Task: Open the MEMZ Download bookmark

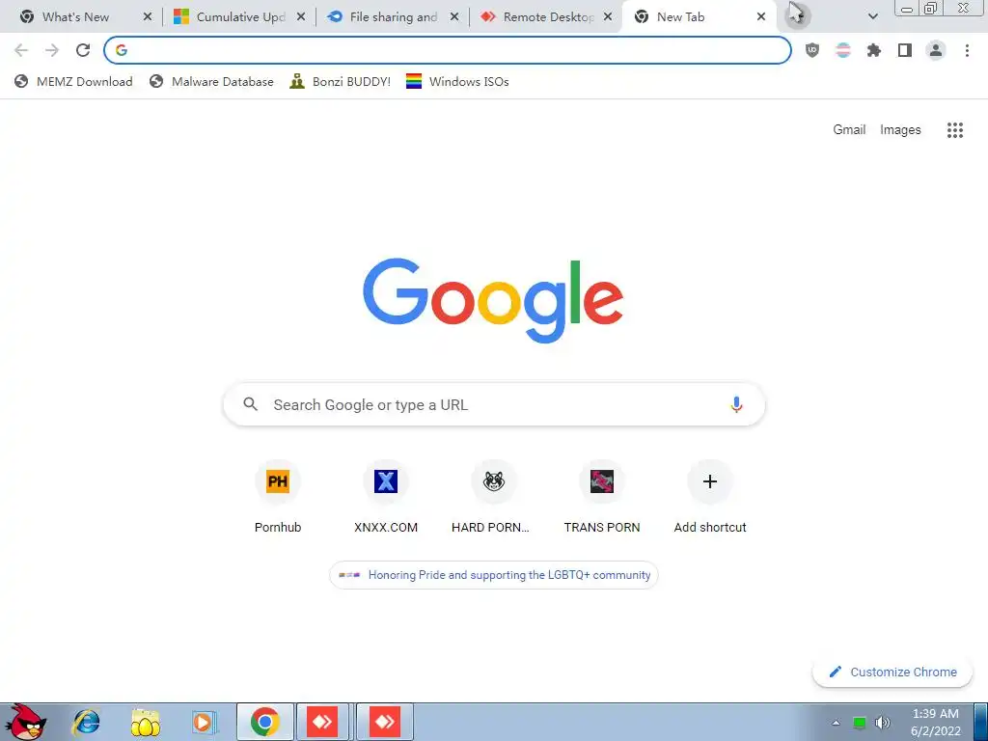Action: pyautogui.click(x=73, y=81)
